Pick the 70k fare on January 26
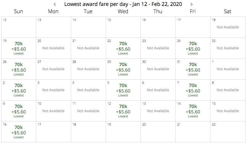The image size is (247, 144). tap(19, 69)
